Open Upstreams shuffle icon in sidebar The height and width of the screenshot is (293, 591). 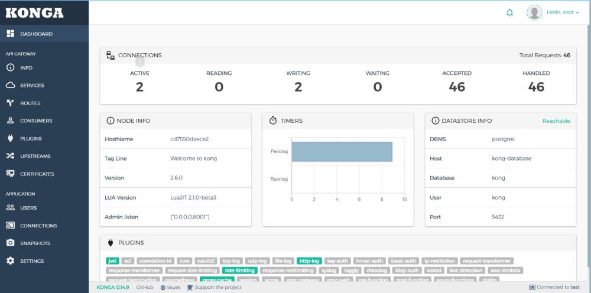(10, 157)
